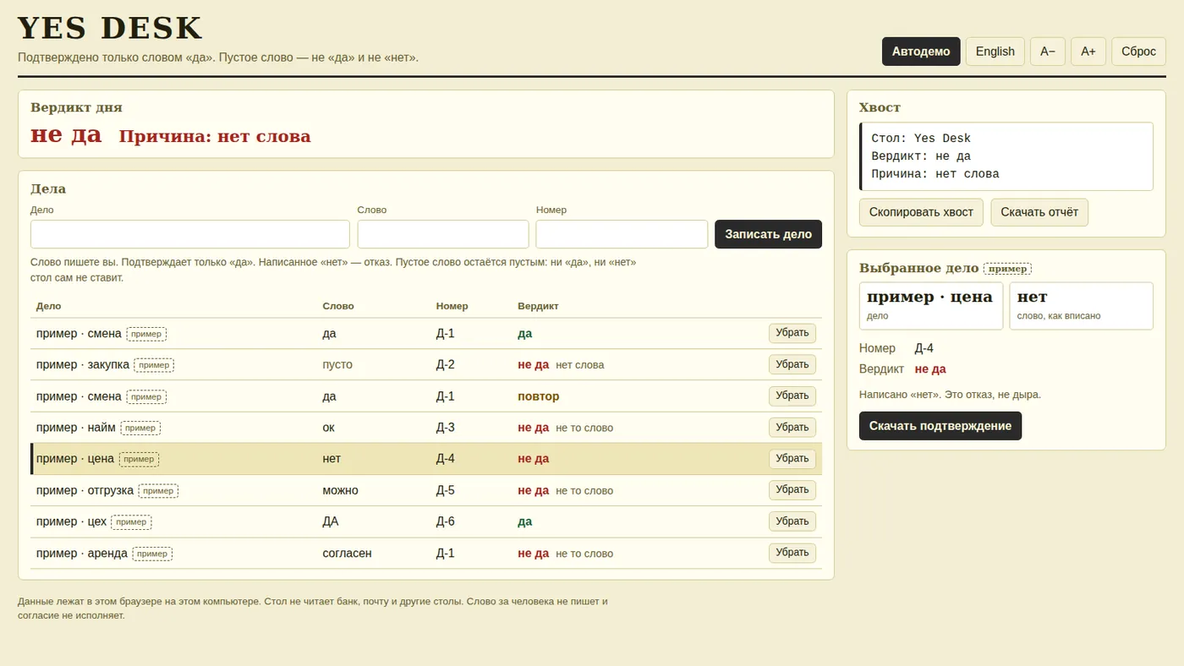Select the пример · отгрузка row
The height and width of the screenshot is (666, 1184).
(x=426, y=490)
